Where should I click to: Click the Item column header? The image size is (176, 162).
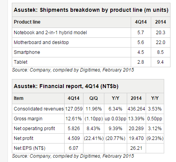click(x=19, y=98)
